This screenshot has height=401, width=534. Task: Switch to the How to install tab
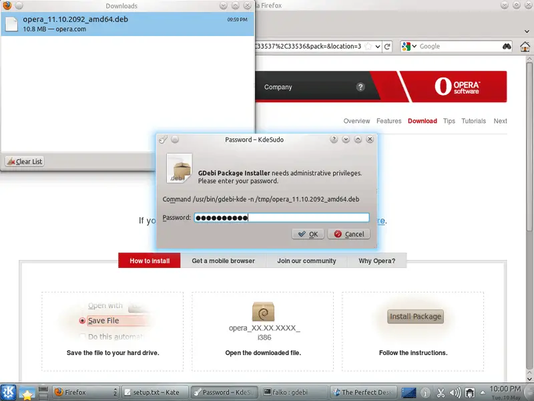pos(150,261)
